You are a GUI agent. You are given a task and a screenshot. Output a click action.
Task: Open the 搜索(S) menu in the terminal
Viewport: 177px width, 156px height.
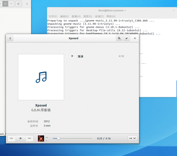point(88,17)
